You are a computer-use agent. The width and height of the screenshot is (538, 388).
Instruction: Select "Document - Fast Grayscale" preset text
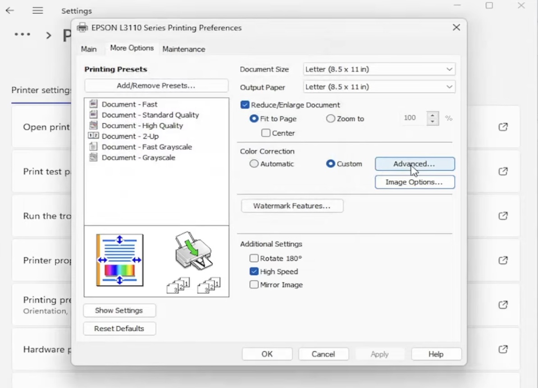pos(147,147)
